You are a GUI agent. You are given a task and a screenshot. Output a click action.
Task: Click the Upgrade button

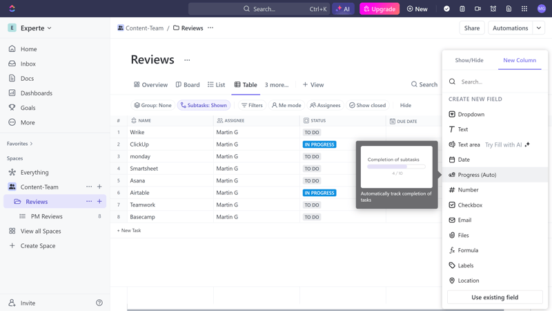tap(379, 9)
